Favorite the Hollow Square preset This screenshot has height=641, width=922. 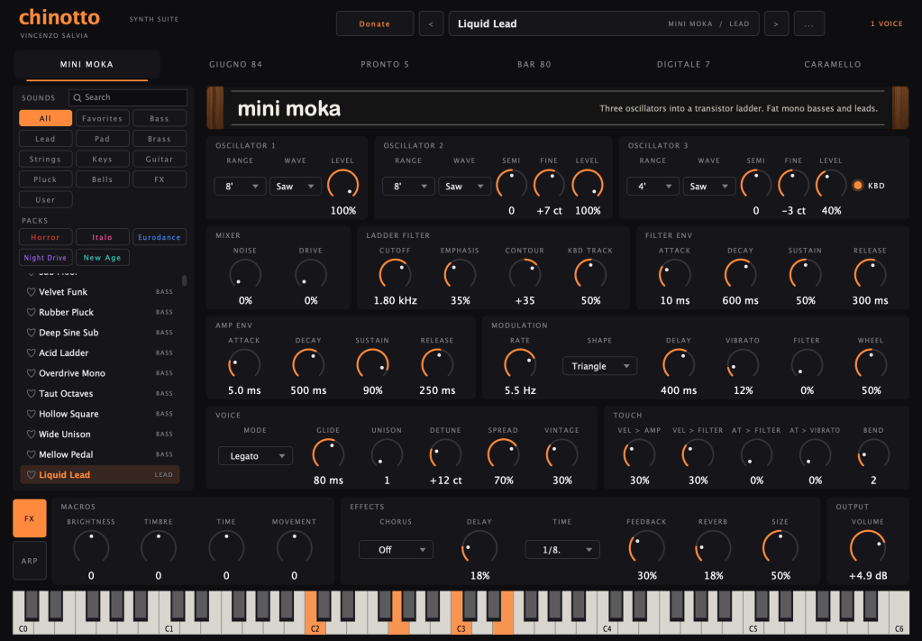click(32, 414)
